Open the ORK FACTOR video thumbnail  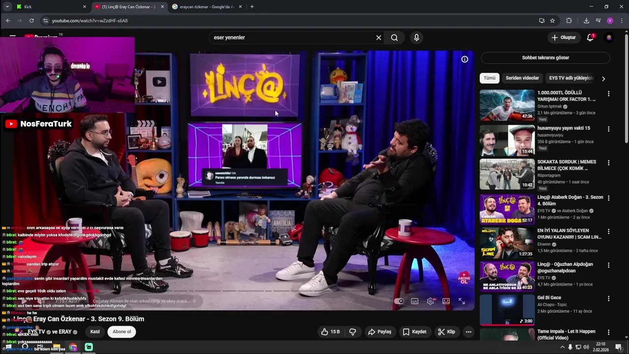coord(507,105)
